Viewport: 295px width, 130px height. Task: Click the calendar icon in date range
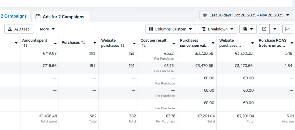[x=205, y=15]
